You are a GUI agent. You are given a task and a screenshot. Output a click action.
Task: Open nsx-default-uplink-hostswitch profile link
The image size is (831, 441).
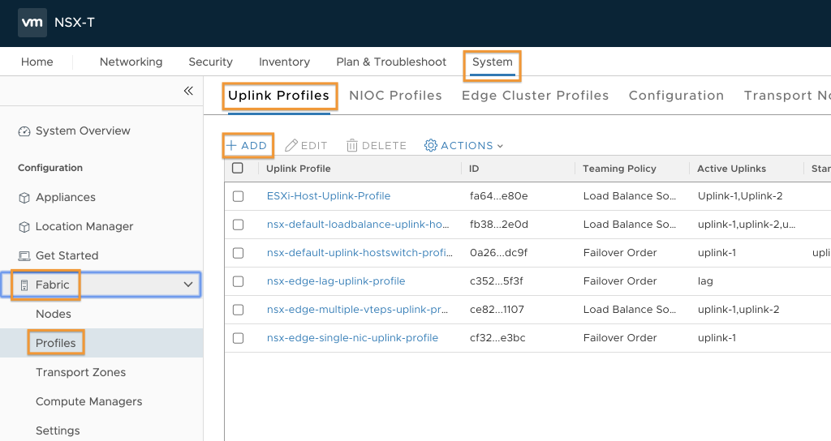click(360, 253)
